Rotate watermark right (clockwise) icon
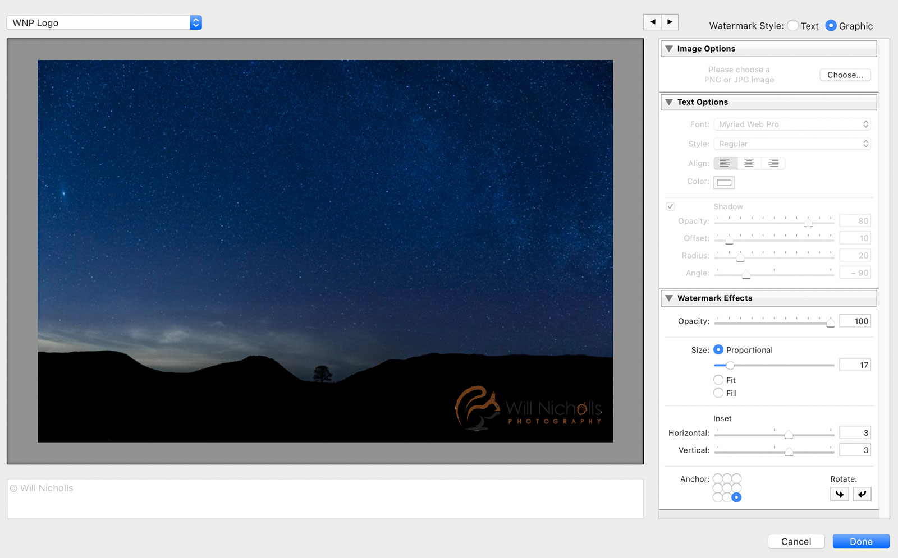Viewport: 898px width, 558px height. click(862, 494)
